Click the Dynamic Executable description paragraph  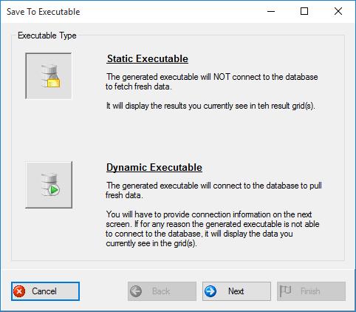pyautogui.click(x=213, y=190)
